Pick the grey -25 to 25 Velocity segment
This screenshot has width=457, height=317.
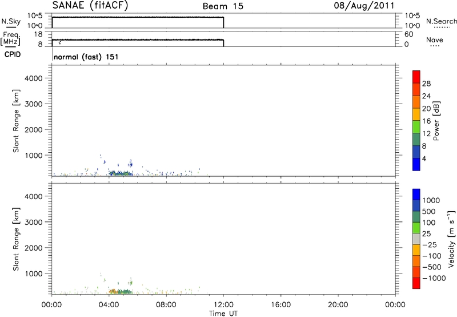point(416,239)
